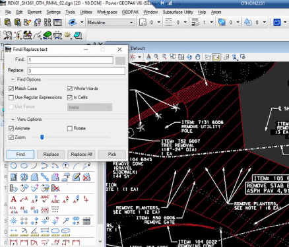Open the Settings menu
This screenshot has height=247, width=289.
[53, 12]
